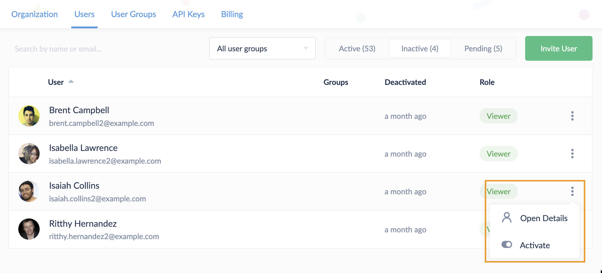Toggle the Activate switch in the menu

[506, 245]
